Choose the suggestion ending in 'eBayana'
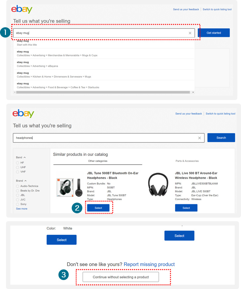Screen dimensions: 241x289 [104, 64]
